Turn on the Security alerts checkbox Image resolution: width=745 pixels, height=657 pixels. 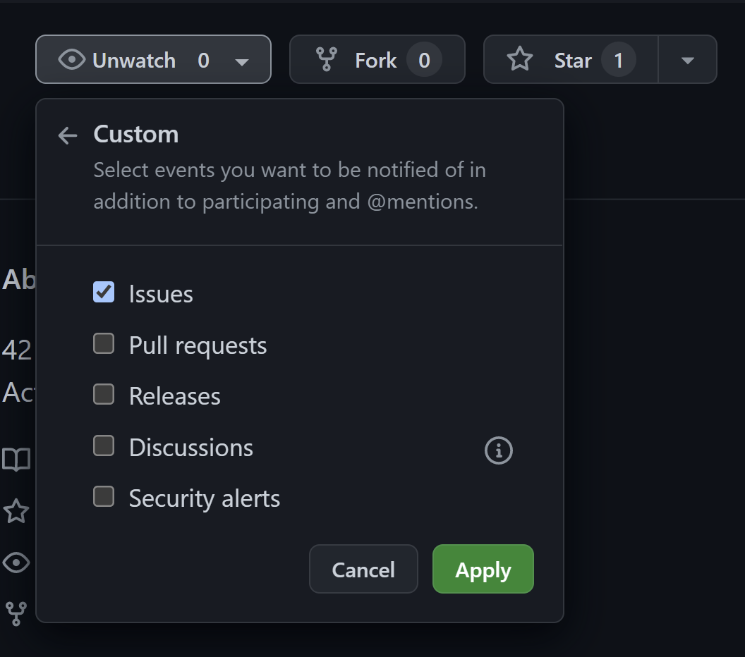pyautogui.click(x=104, y=497)
